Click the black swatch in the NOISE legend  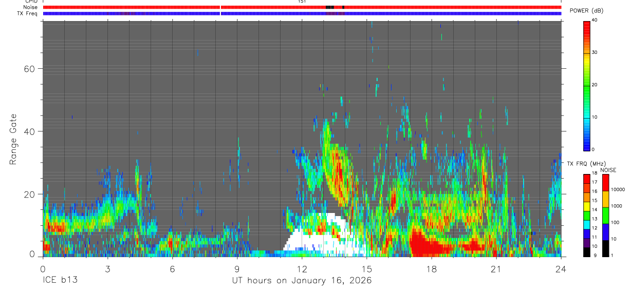coord(605,248)
